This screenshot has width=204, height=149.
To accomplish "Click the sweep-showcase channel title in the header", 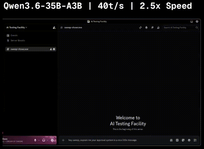I will (x=73, y=28).
